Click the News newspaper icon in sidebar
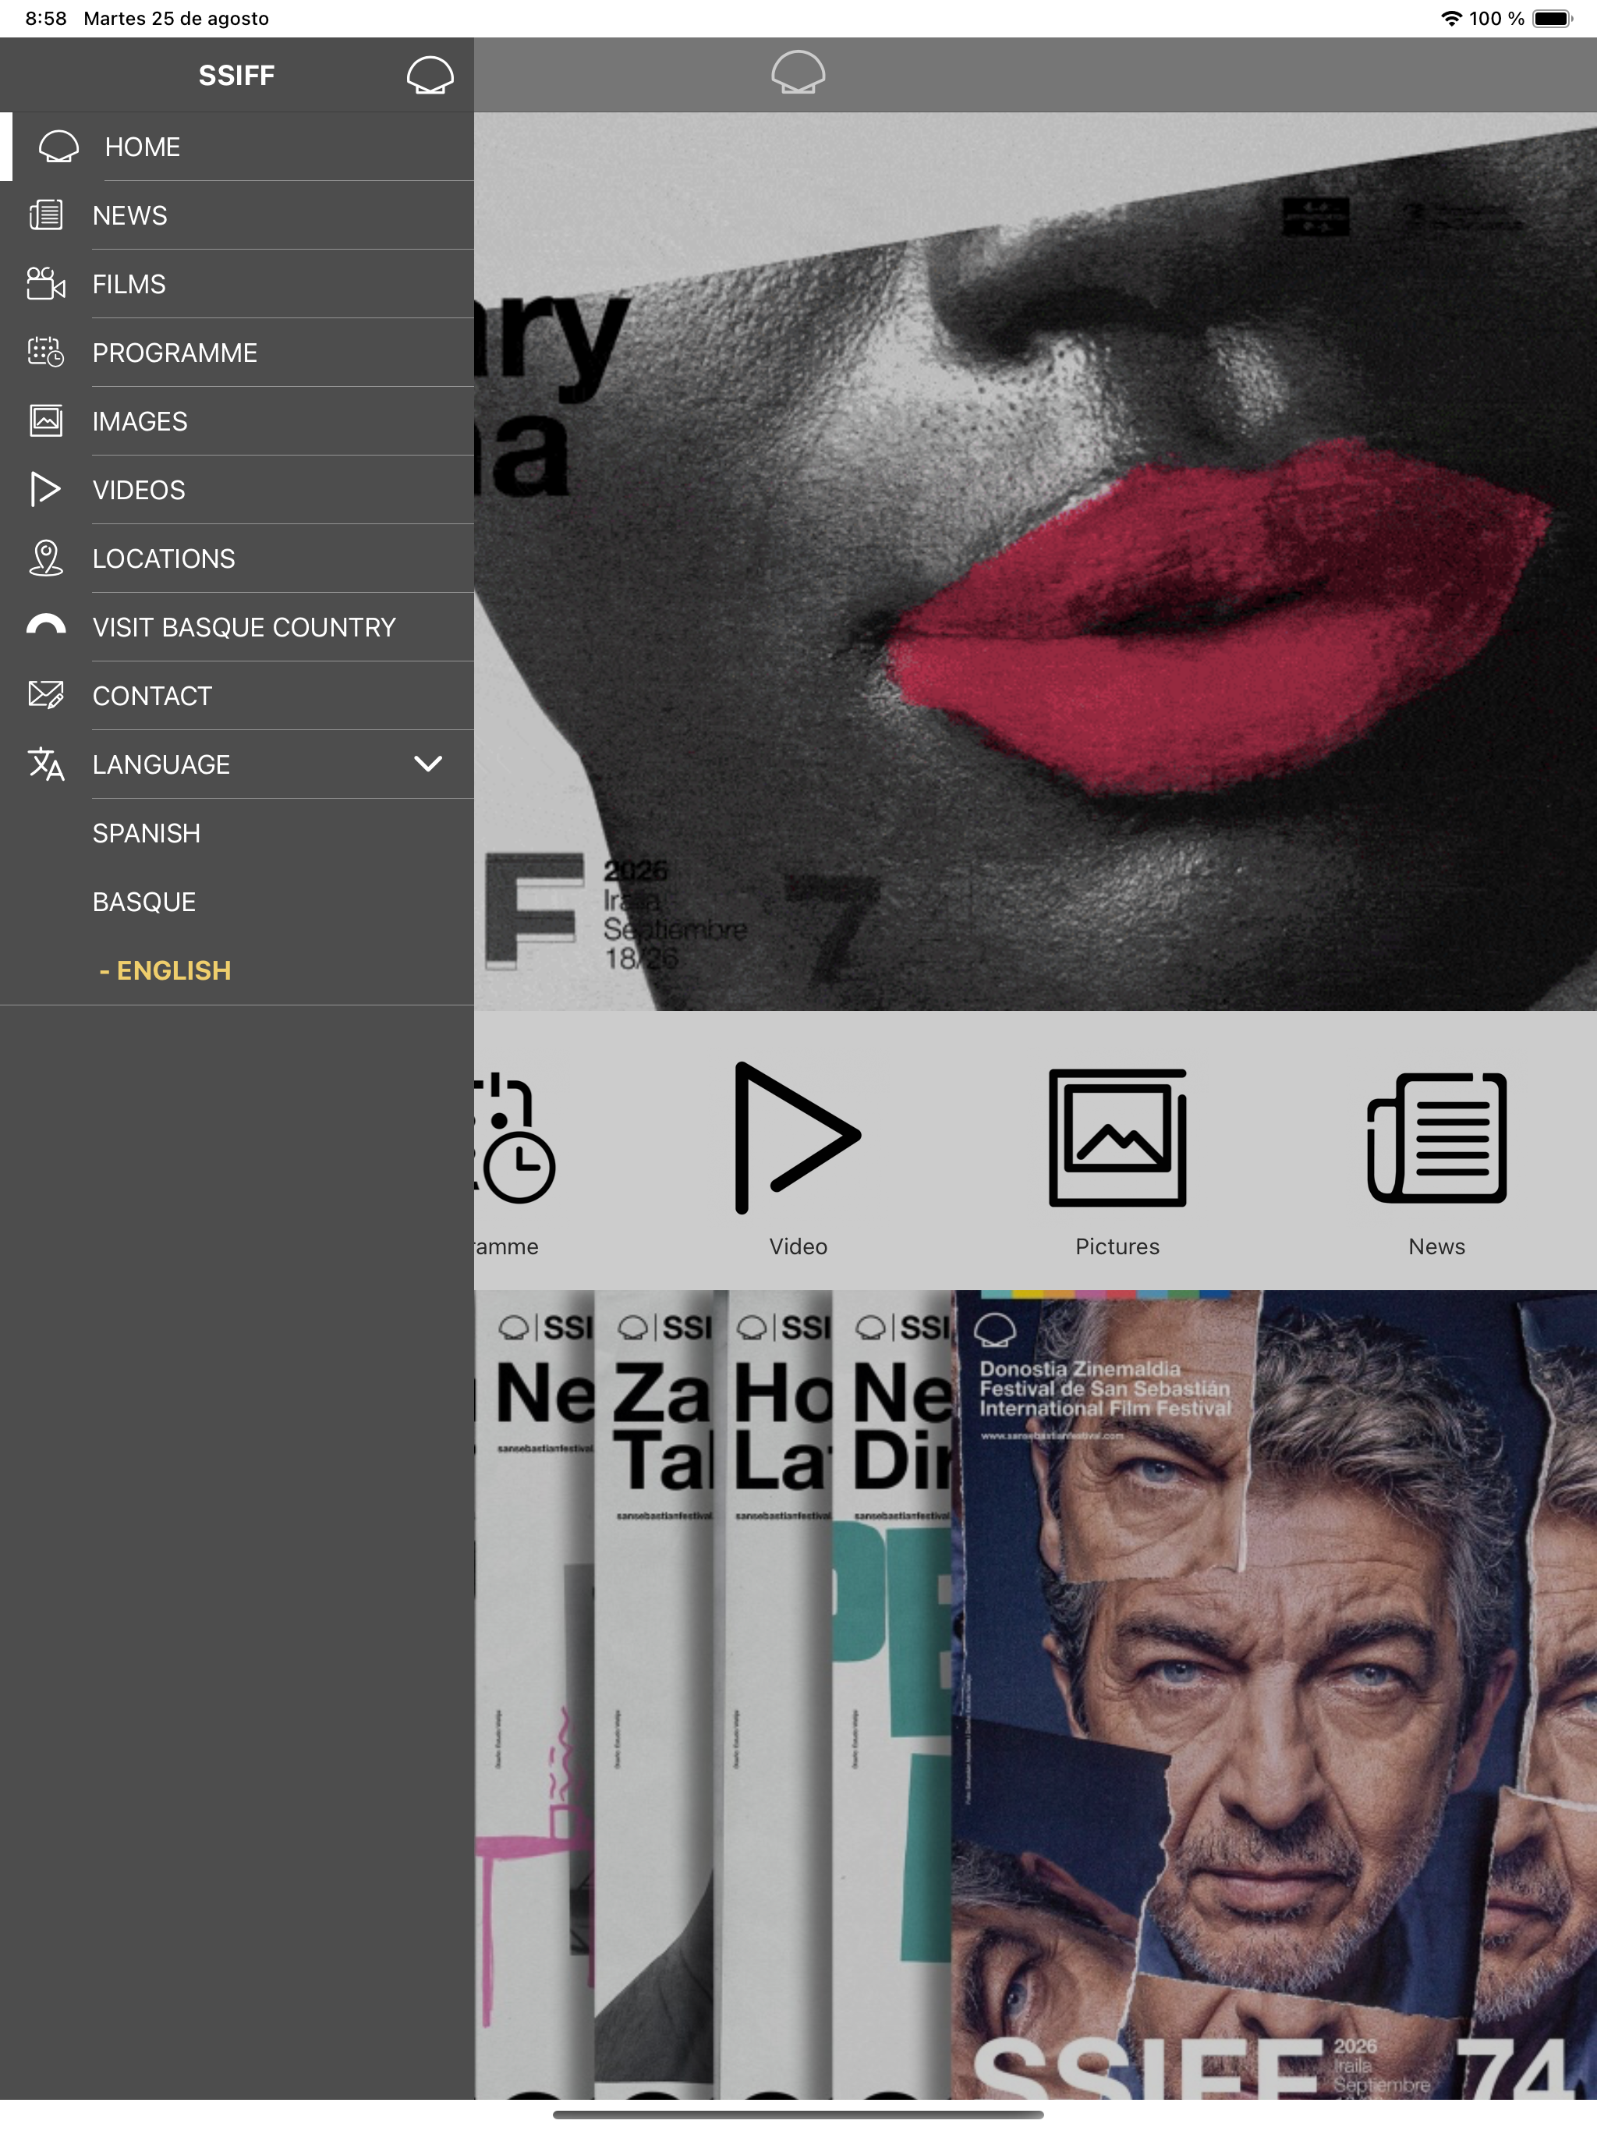Viewport: 1597px width, 2131px height. (46, 215)
